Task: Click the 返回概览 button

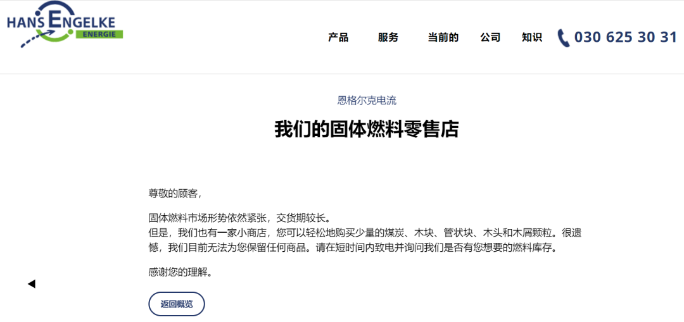Action: [177, 304]
